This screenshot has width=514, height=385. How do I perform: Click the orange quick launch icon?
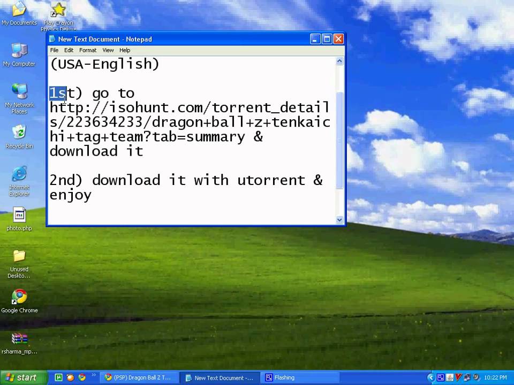point(70,378)
